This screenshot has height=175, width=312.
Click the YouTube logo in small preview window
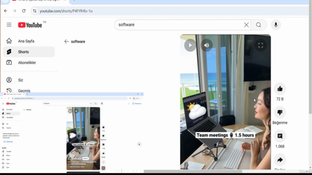tap(11, 104)
